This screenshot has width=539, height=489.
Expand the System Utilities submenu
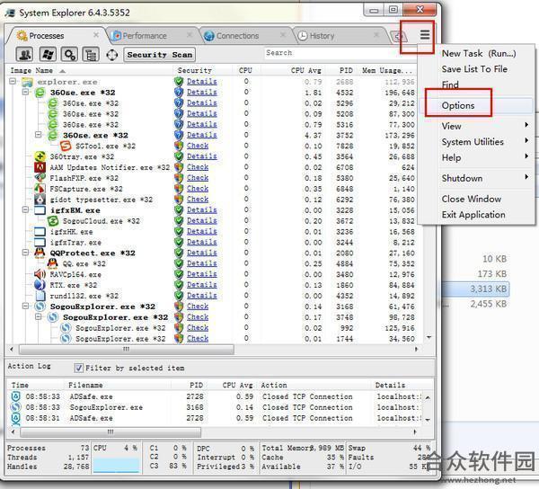click(x=476, y=142)
